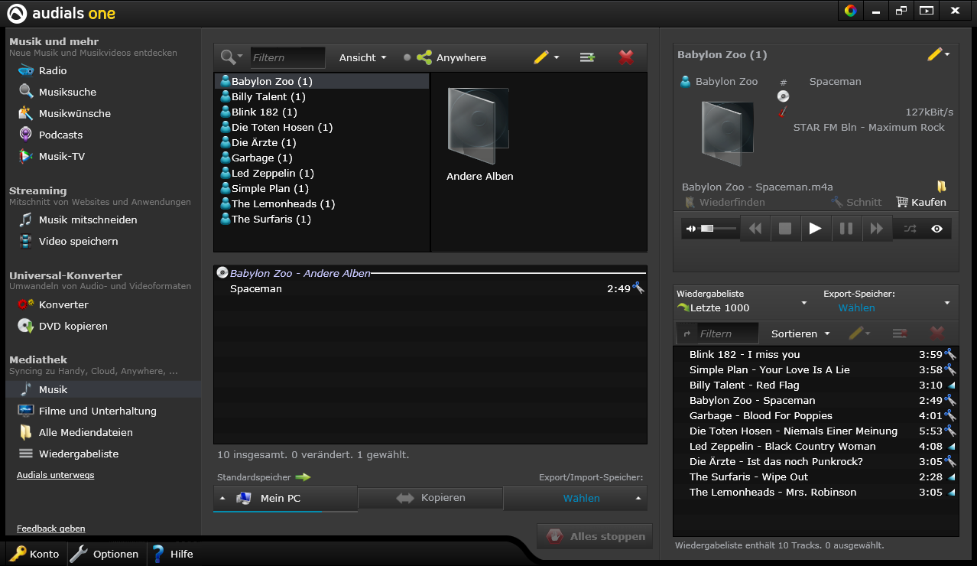Open the Mein PC storage dropdown
Screen dimensions: 977x566
tap(285, 498)
